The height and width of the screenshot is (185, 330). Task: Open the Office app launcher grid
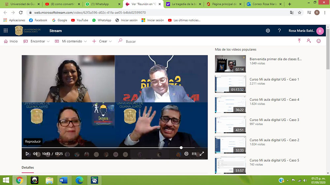point(6,31)
